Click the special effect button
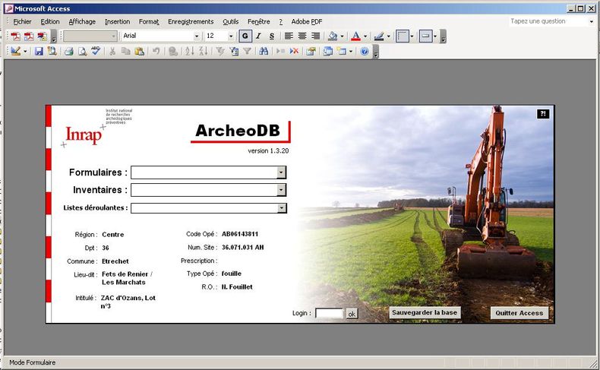Screen dimensions: 600x370 point(425,36)
